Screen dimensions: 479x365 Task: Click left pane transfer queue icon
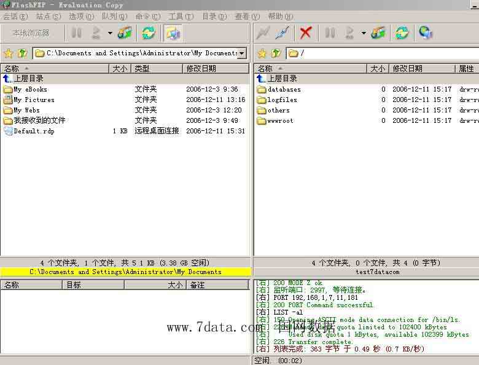tap(96, 33)
